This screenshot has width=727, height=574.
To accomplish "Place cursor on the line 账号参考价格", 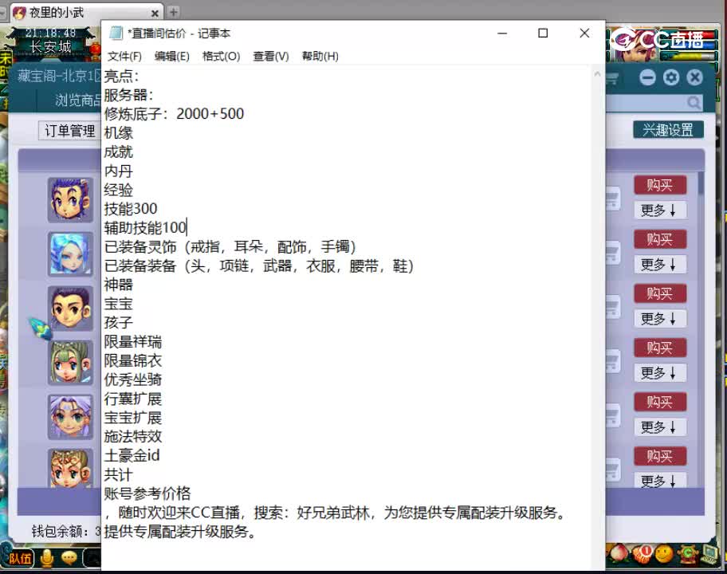I will (x=147, y=493).
